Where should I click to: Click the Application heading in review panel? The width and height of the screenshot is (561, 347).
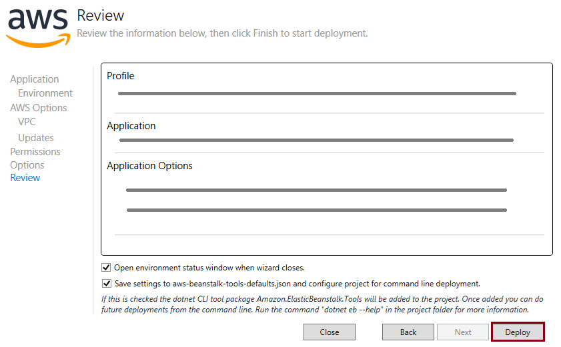(x=131, y=126)
